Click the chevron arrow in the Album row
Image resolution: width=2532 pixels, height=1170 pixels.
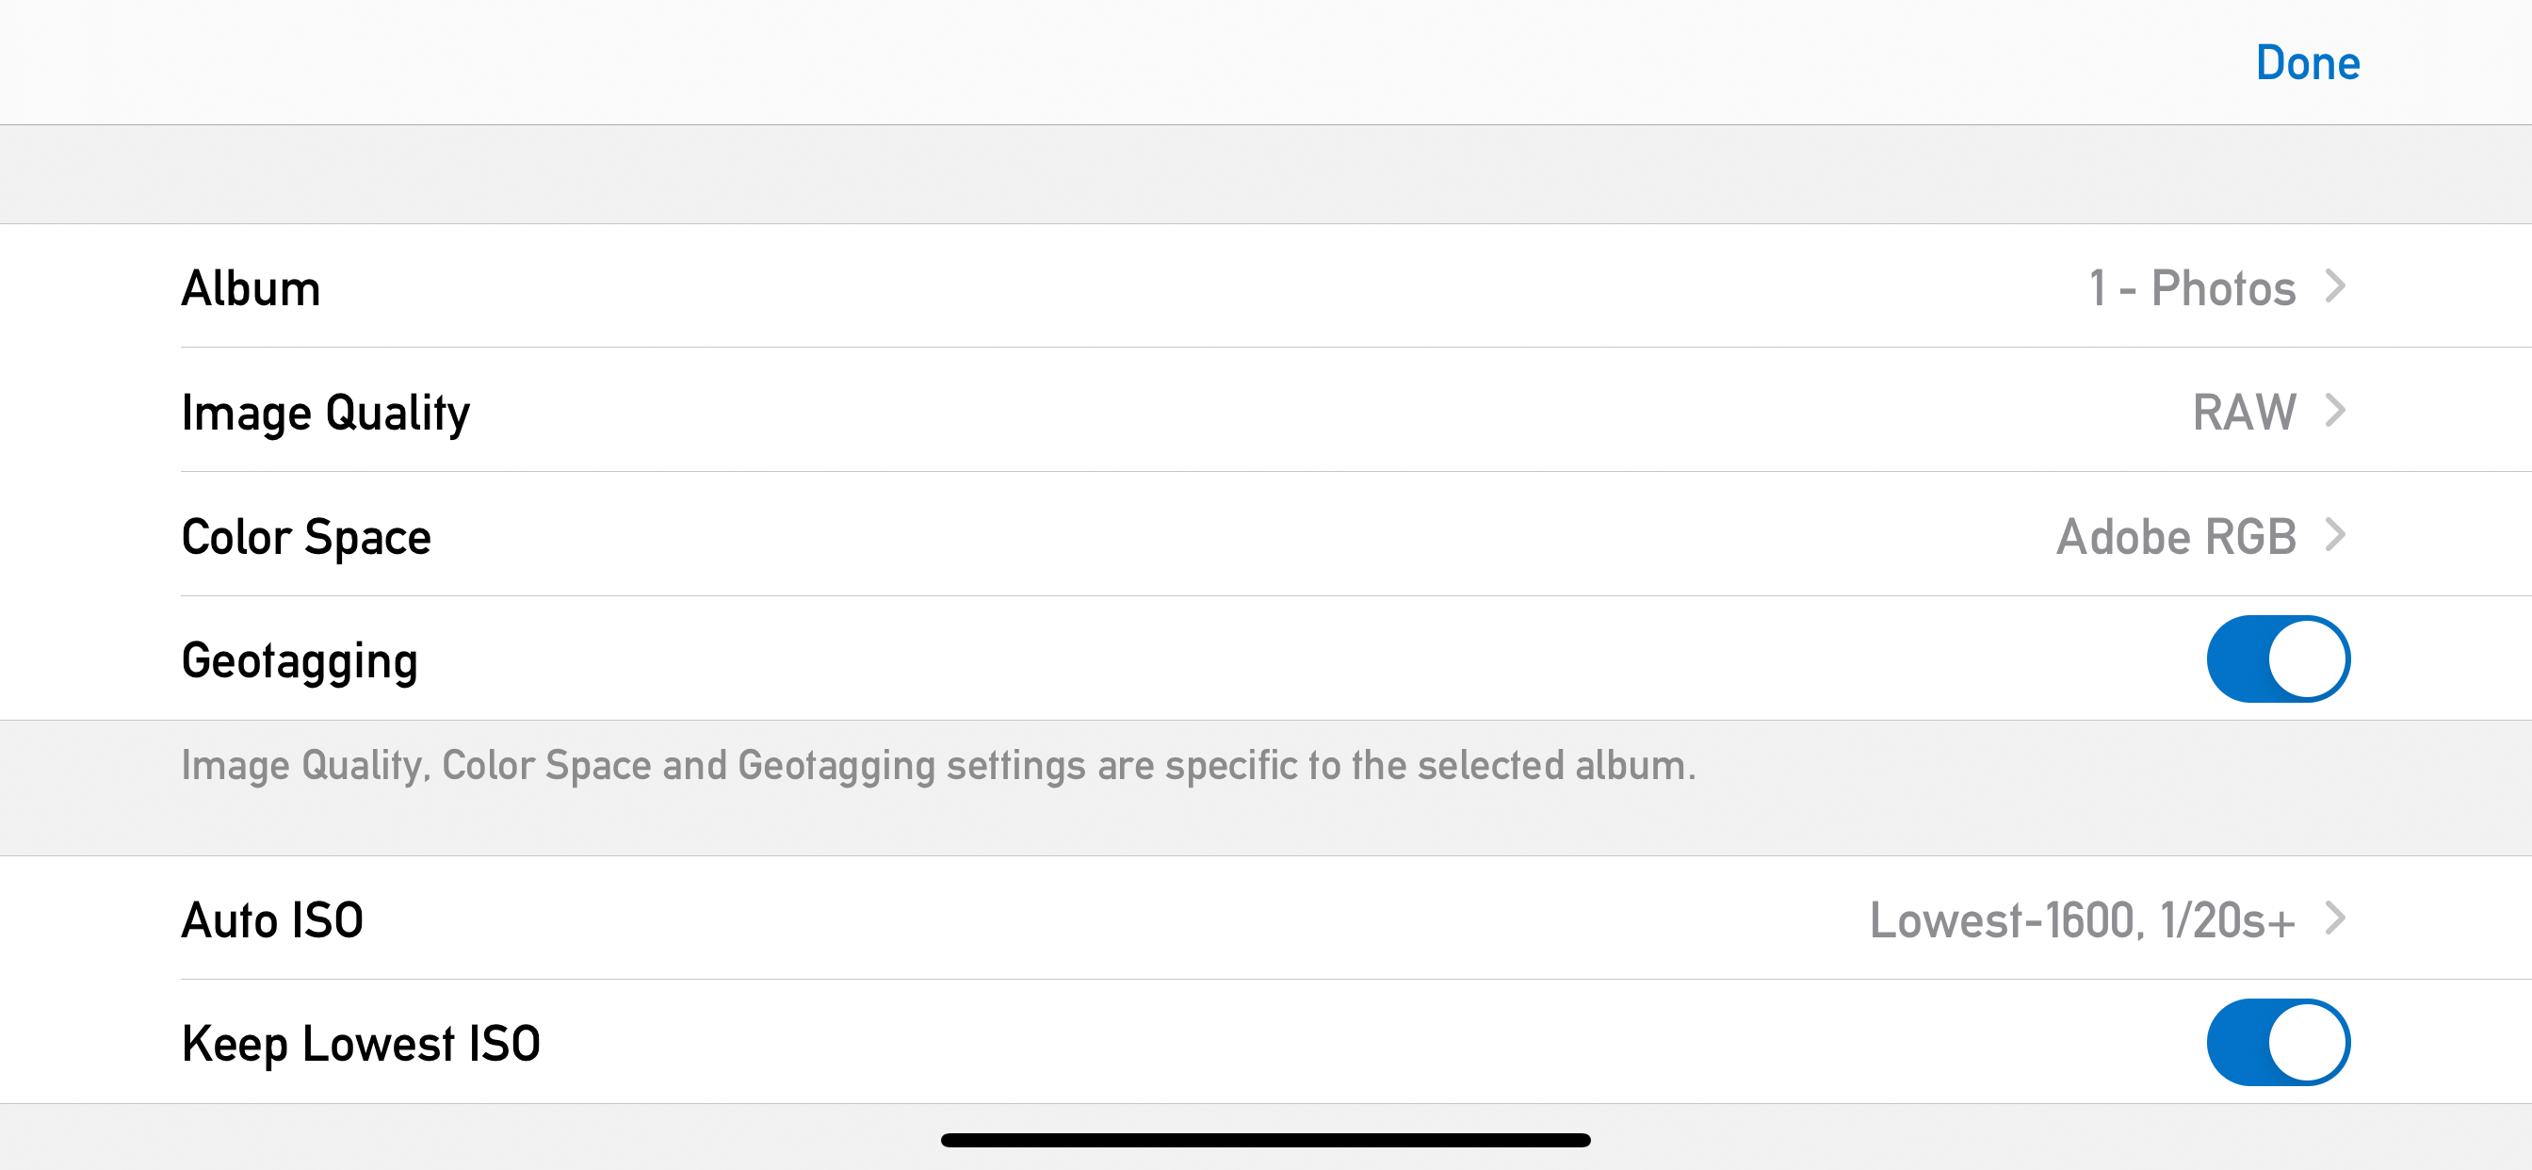pyautogui.click(x=2335, y=286)
